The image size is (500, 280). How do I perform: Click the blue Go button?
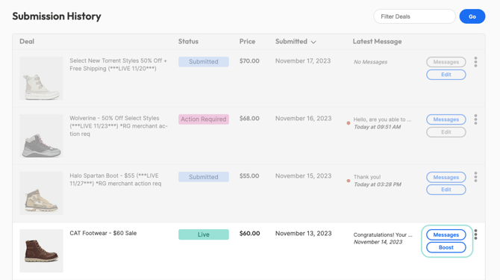[x=472, y=16]
